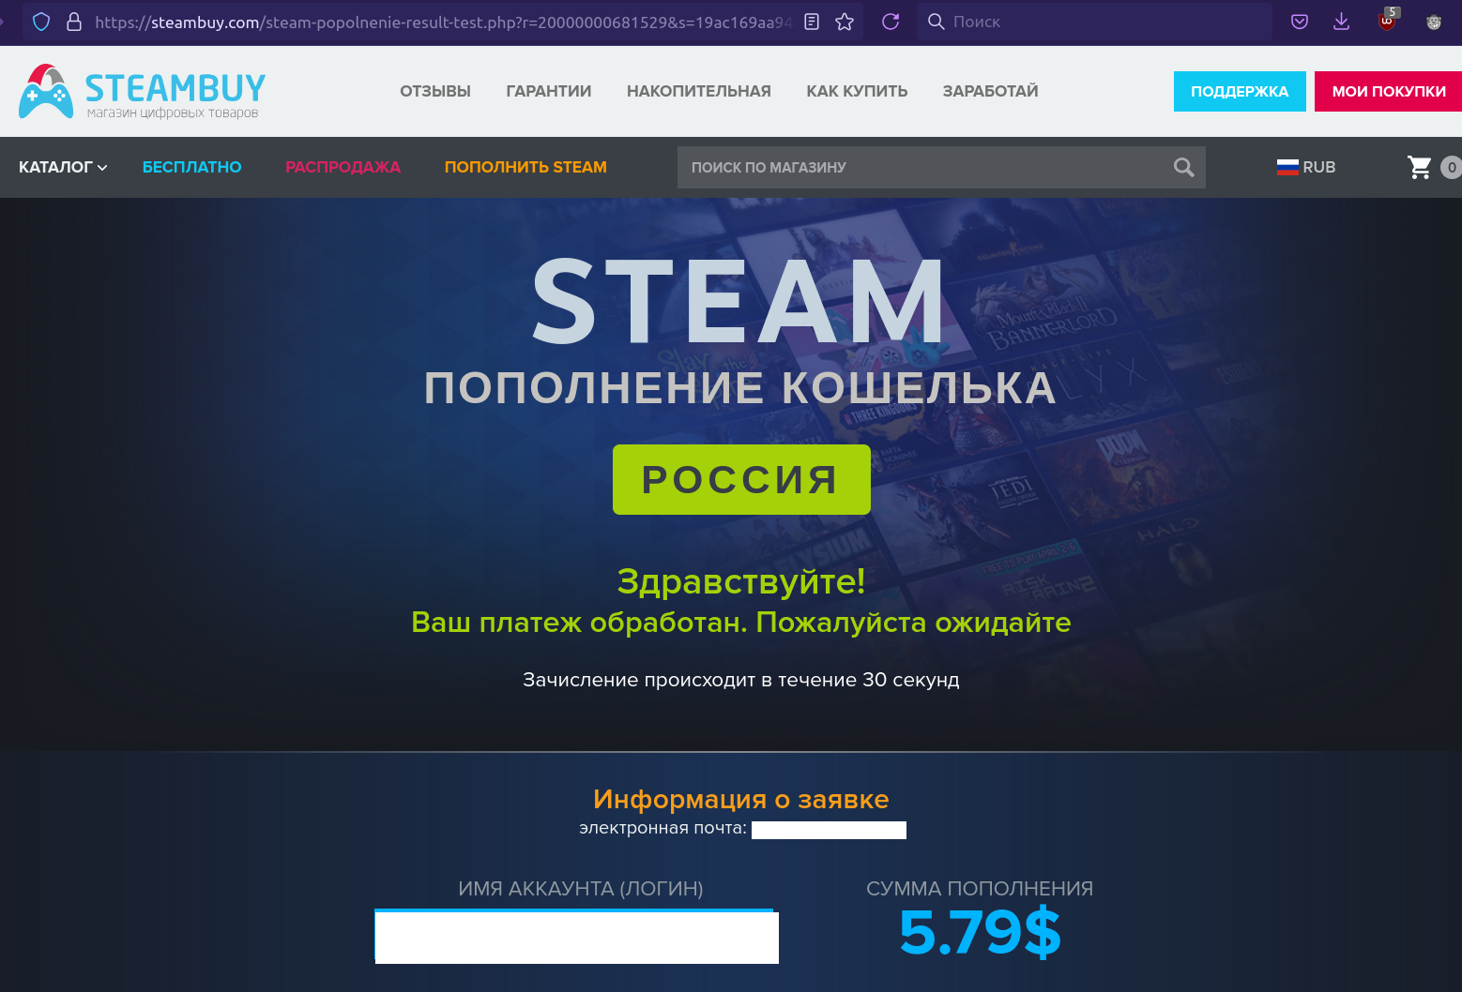Click the browser URL address field
1462x992 pixels.
click(443, 22)
